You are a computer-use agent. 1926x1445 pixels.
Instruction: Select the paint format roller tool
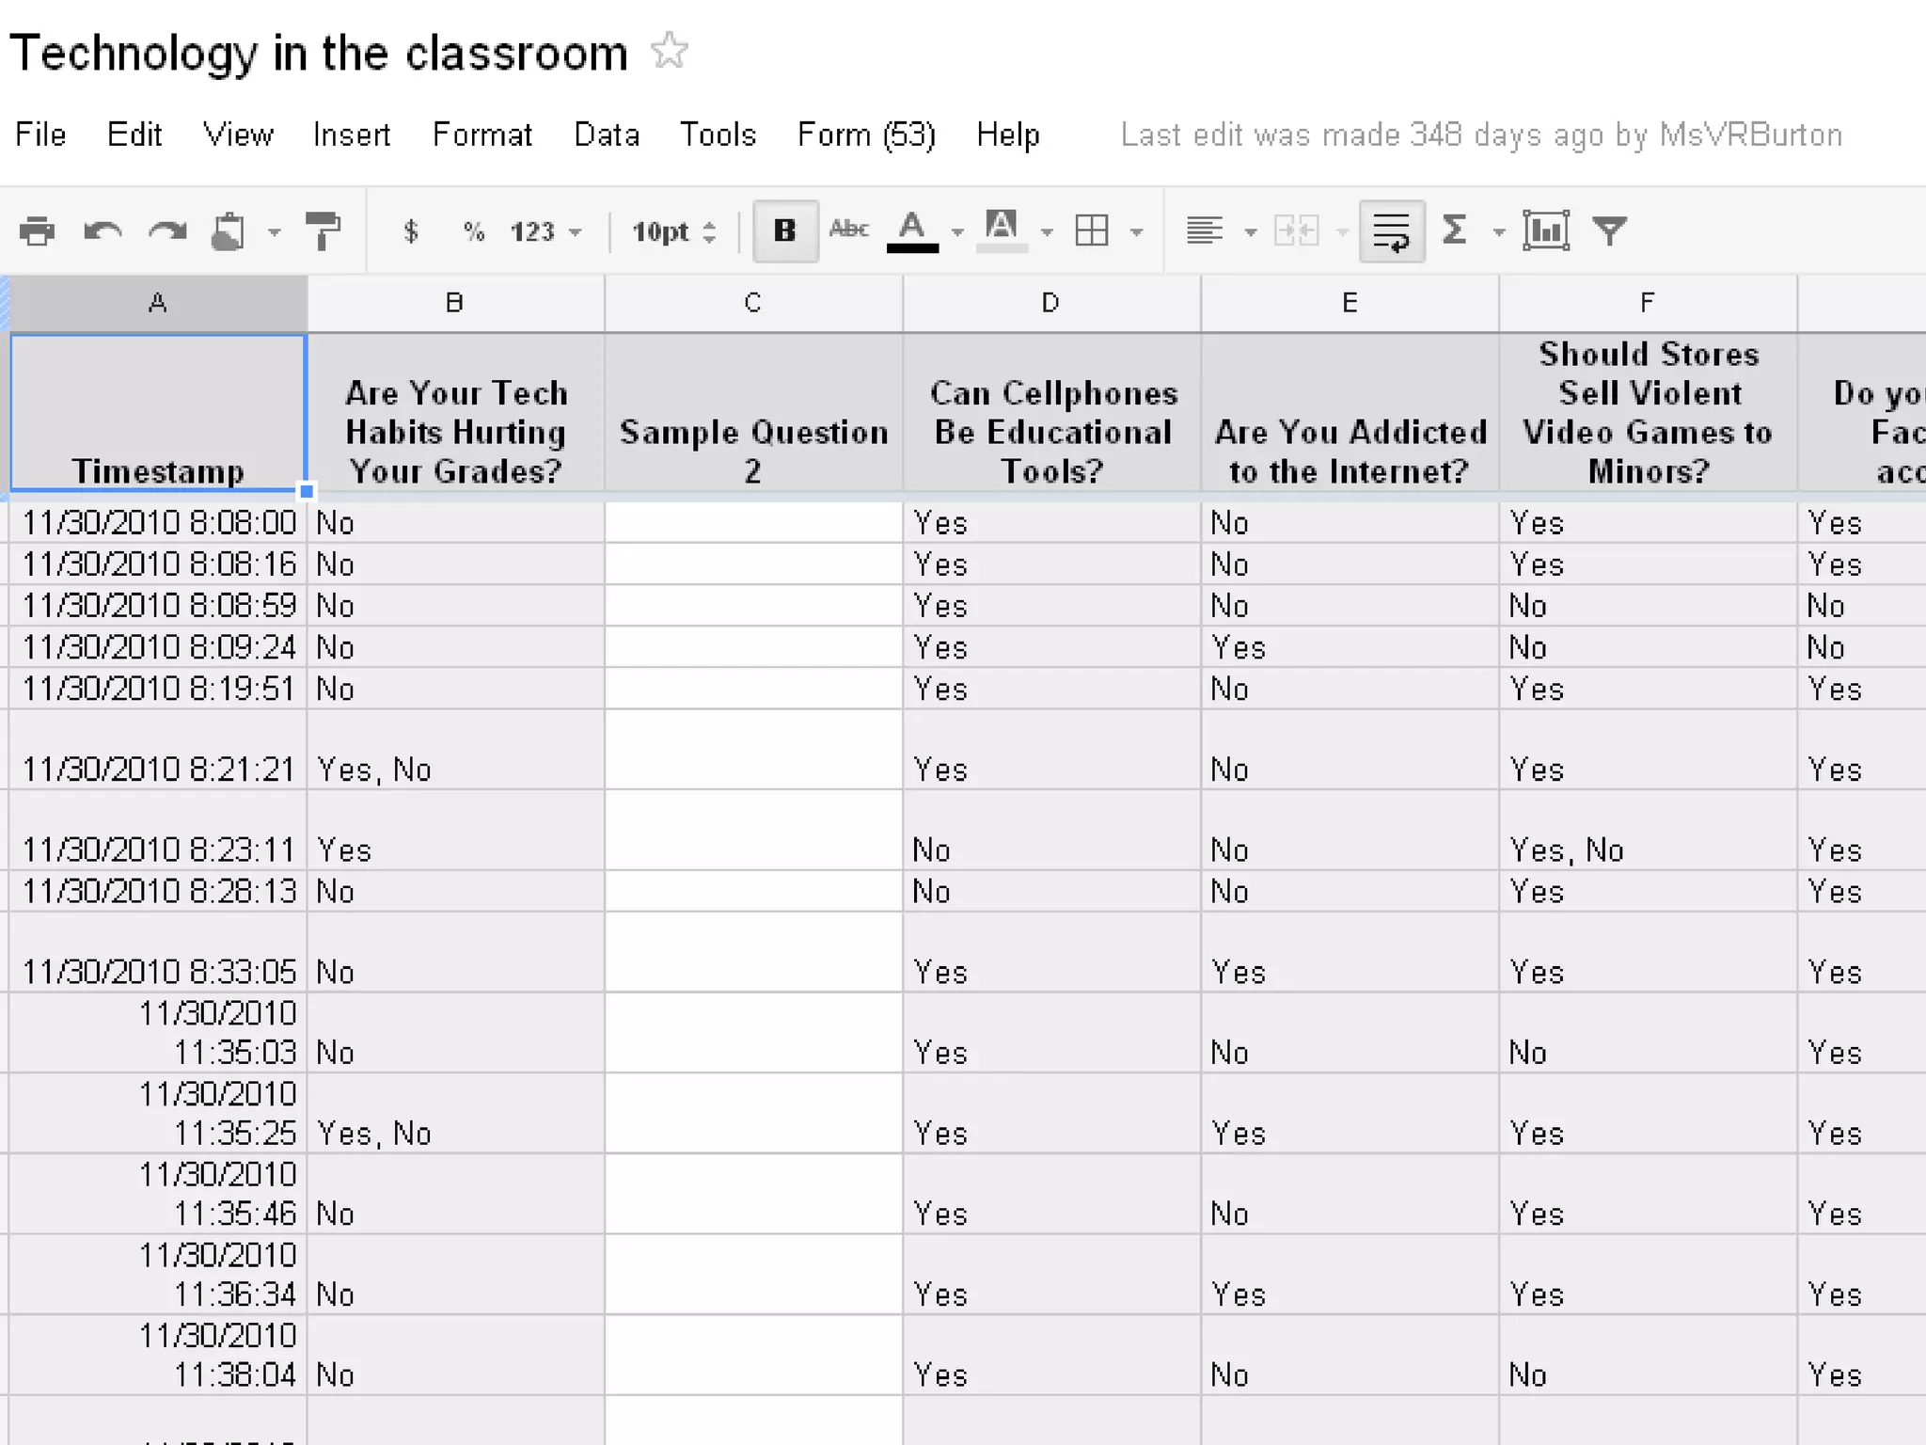click(324, 230)
